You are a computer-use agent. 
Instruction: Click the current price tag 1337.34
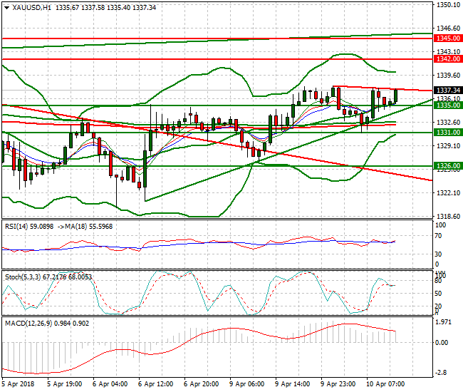[x=447, y=91]
